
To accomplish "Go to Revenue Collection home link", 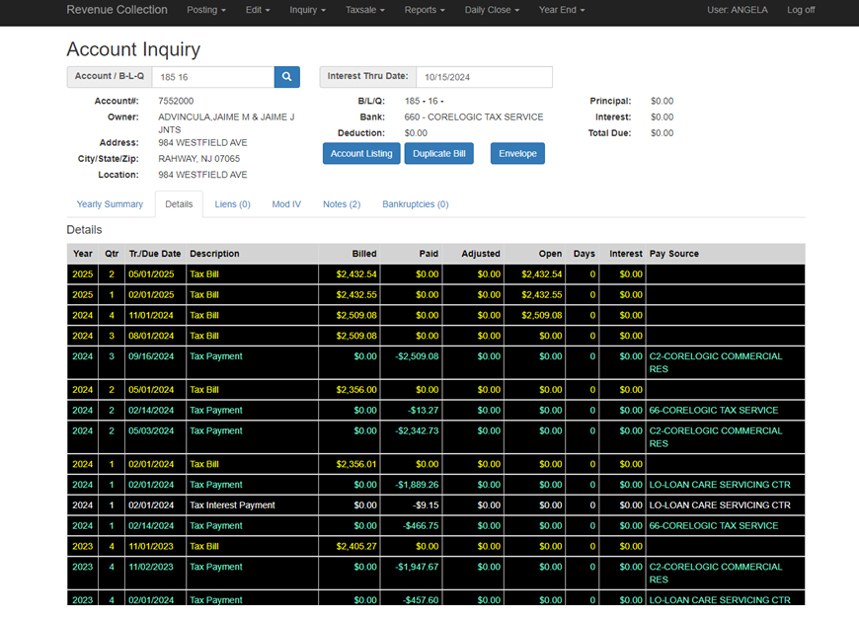I will point(117,10).
